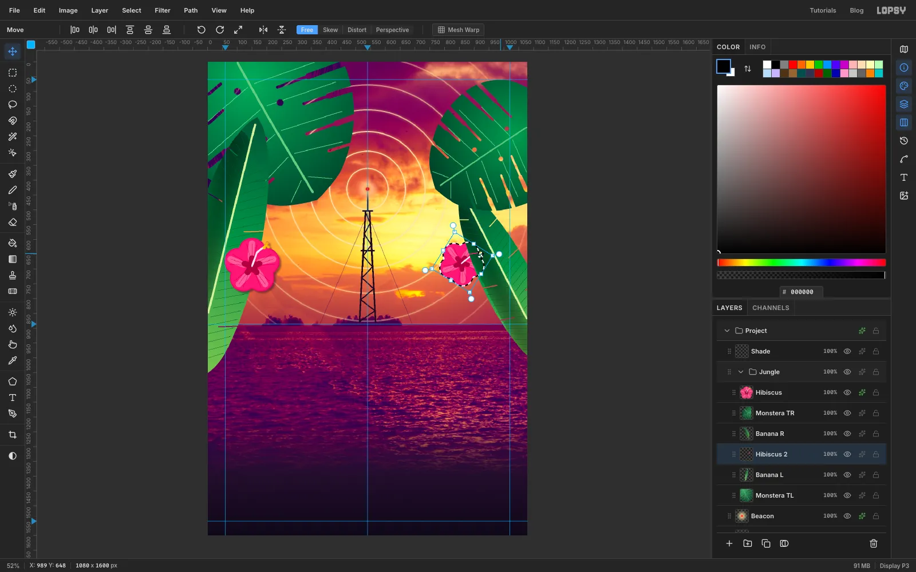Choose the Hand pan tool

[x=13, y=345]
